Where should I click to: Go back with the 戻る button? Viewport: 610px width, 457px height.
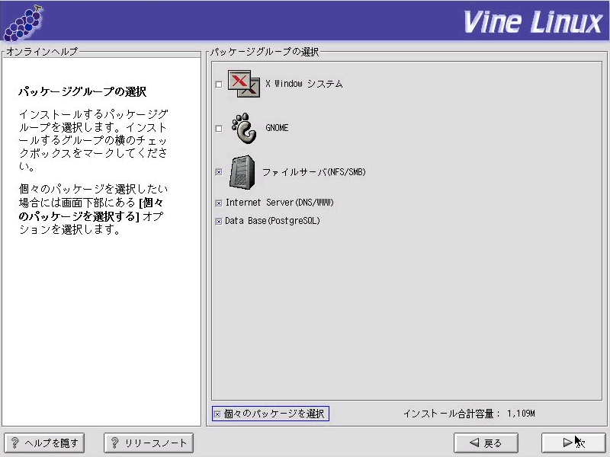486,443
